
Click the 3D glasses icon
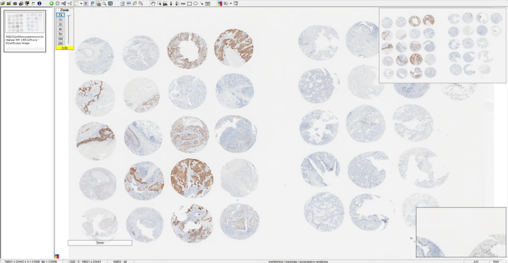tap(226, 3)
